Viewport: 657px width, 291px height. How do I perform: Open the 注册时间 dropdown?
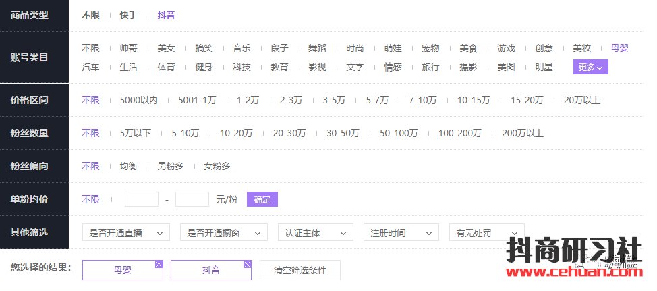[x=401, y=233]
